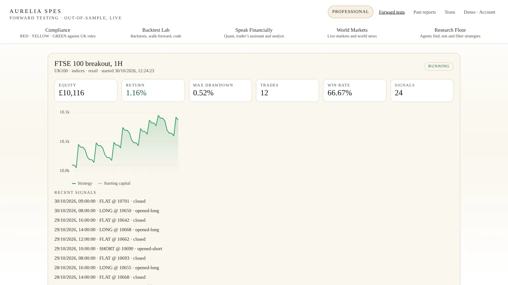Viewport: 508px width, 285px height.
Task: Toggle the Starting capital legend entry
Action: pyautogui.click(x=114, y=183)
